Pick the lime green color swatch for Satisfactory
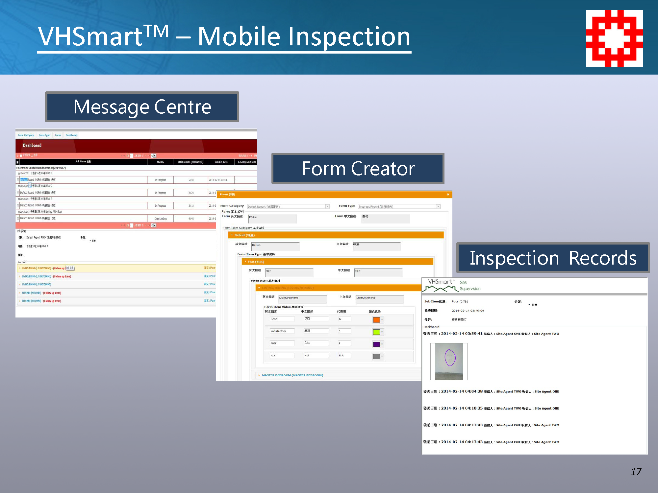 pyautogui.click(x=376, y=332)
